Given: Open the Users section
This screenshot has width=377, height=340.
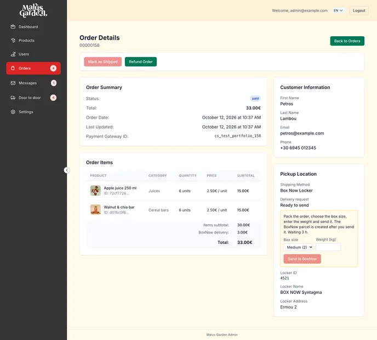Looking at the screenshot, I should point(33,54).
